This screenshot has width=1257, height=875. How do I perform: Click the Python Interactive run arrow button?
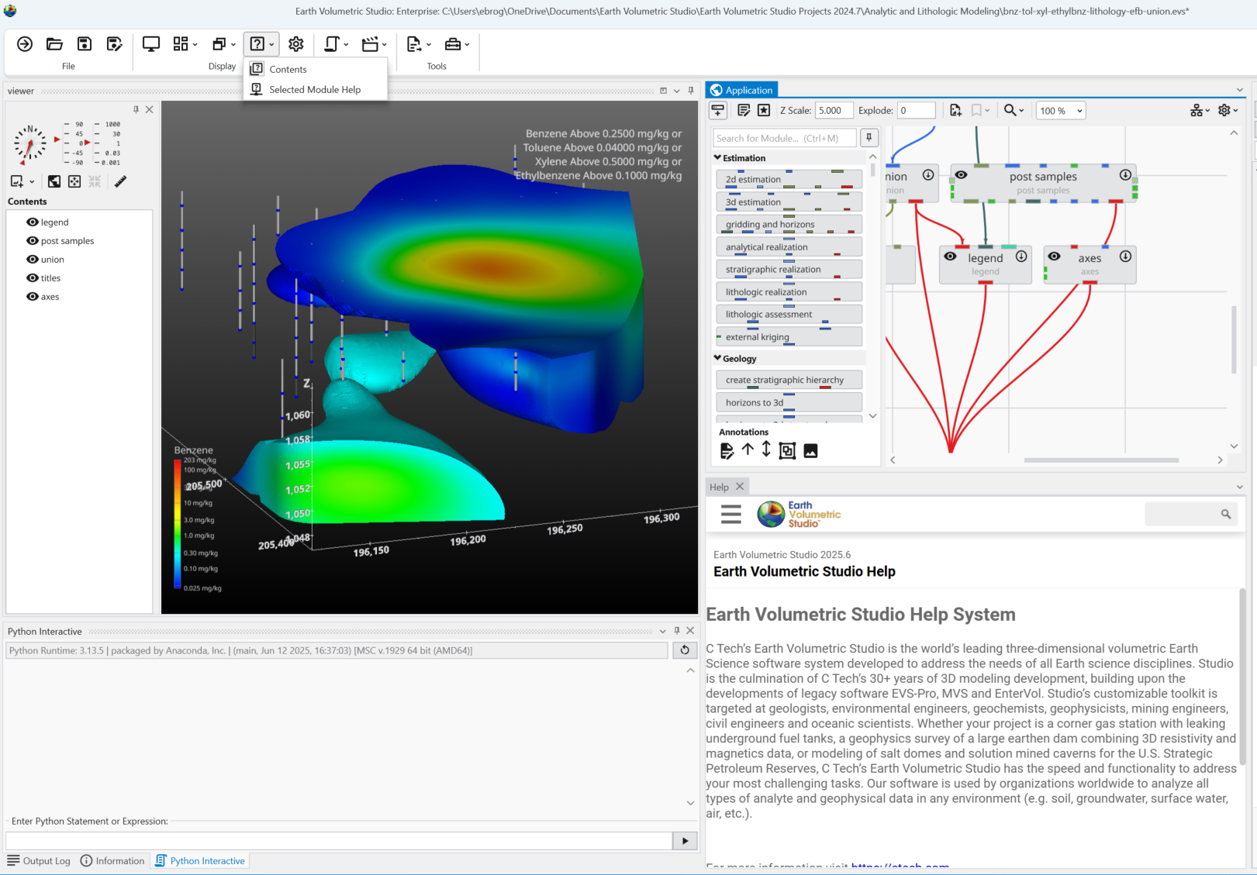pyautogui.click(x=685, y=841)
